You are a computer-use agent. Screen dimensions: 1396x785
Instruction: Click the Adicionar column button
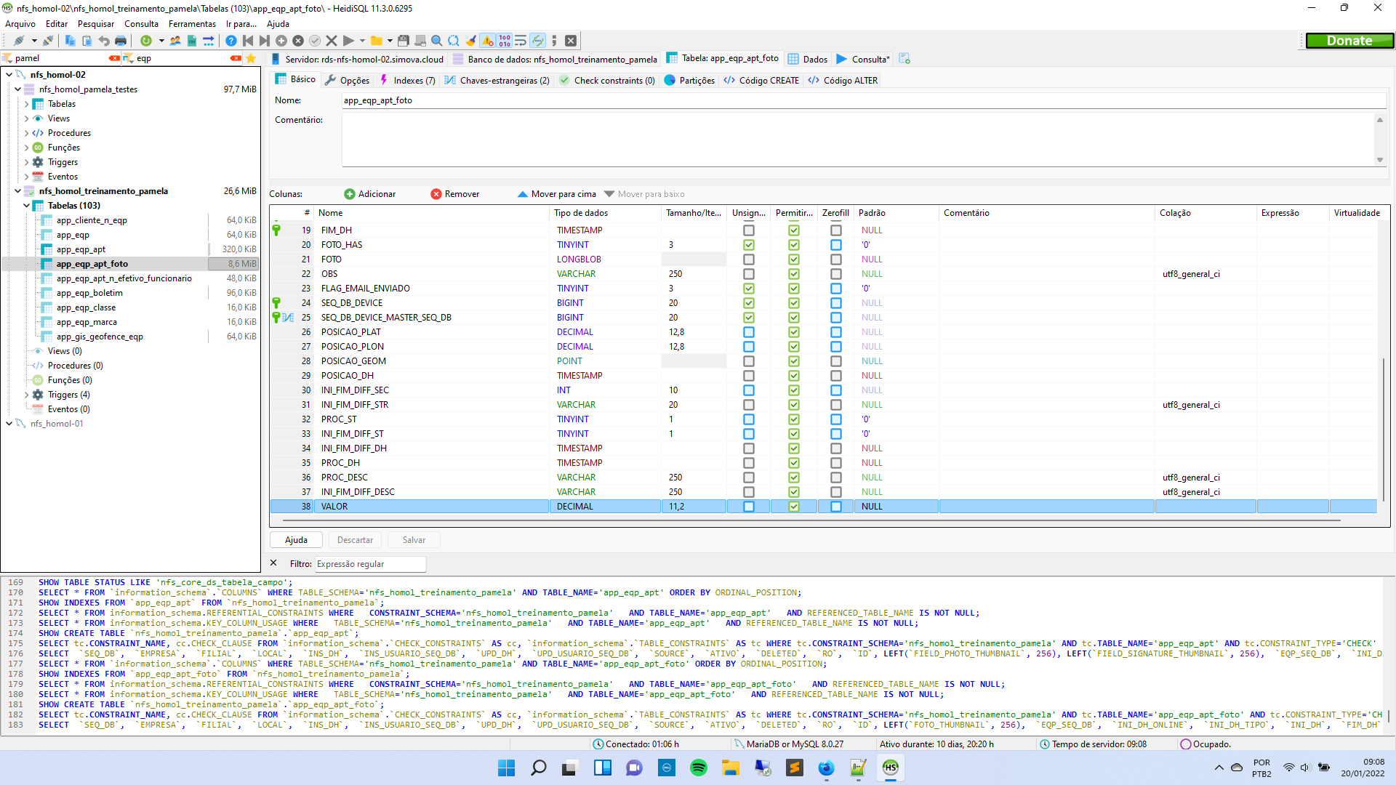pos(370,193)
